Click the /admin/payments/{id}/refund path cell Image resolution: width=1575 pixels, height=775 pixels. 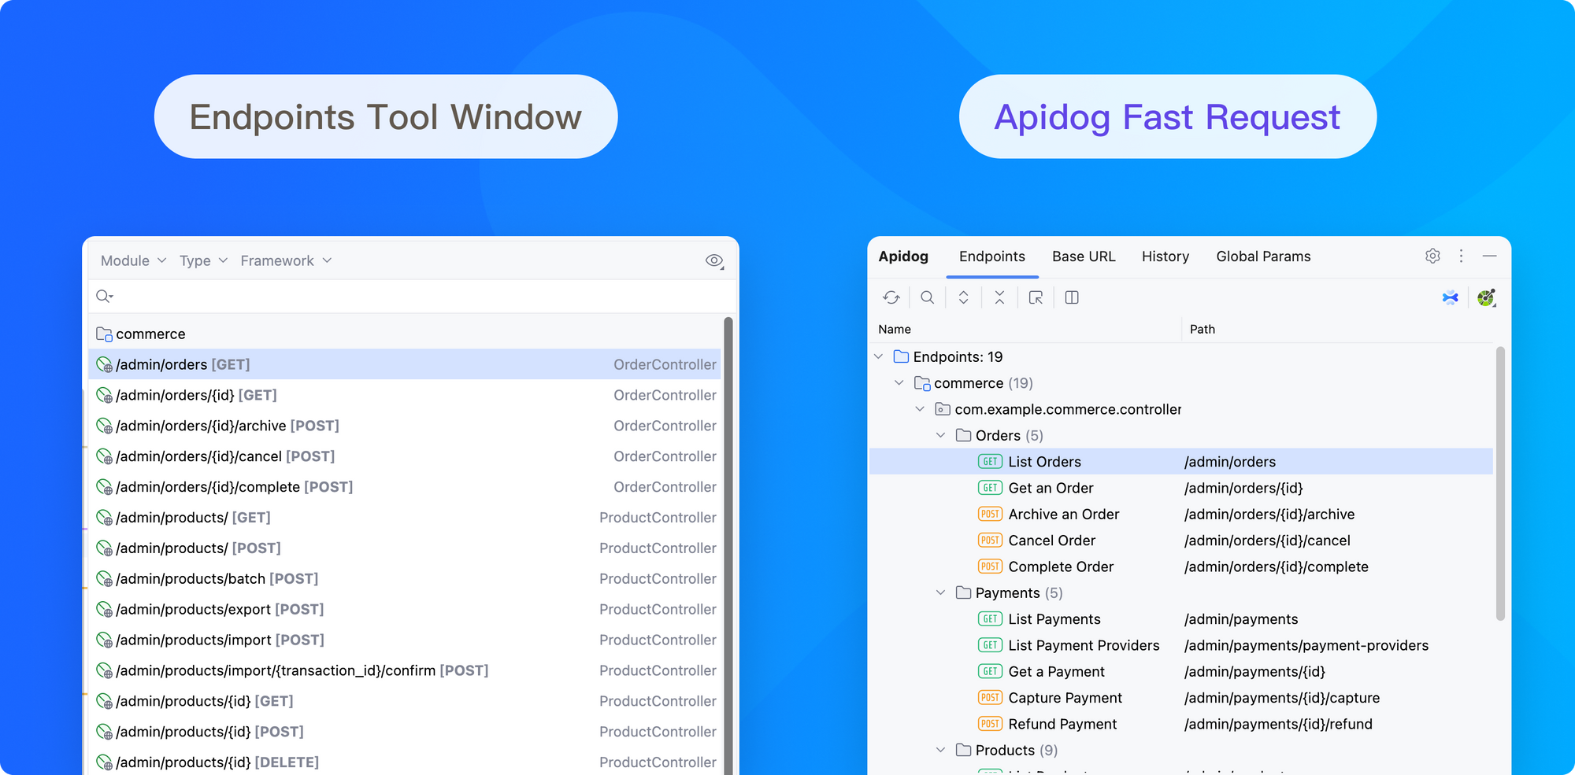(1278, 724)
